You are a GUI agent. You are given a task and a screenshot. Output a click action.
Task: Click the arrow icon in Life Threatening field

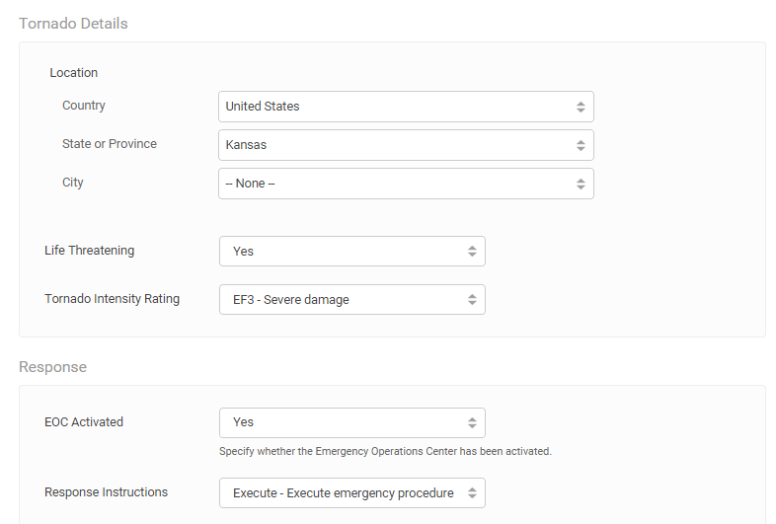472,252
